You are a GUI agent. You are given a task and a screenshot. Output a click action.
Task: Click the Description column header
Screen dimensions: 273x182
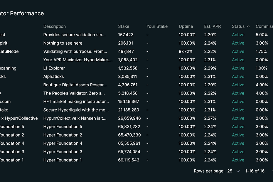55,26
